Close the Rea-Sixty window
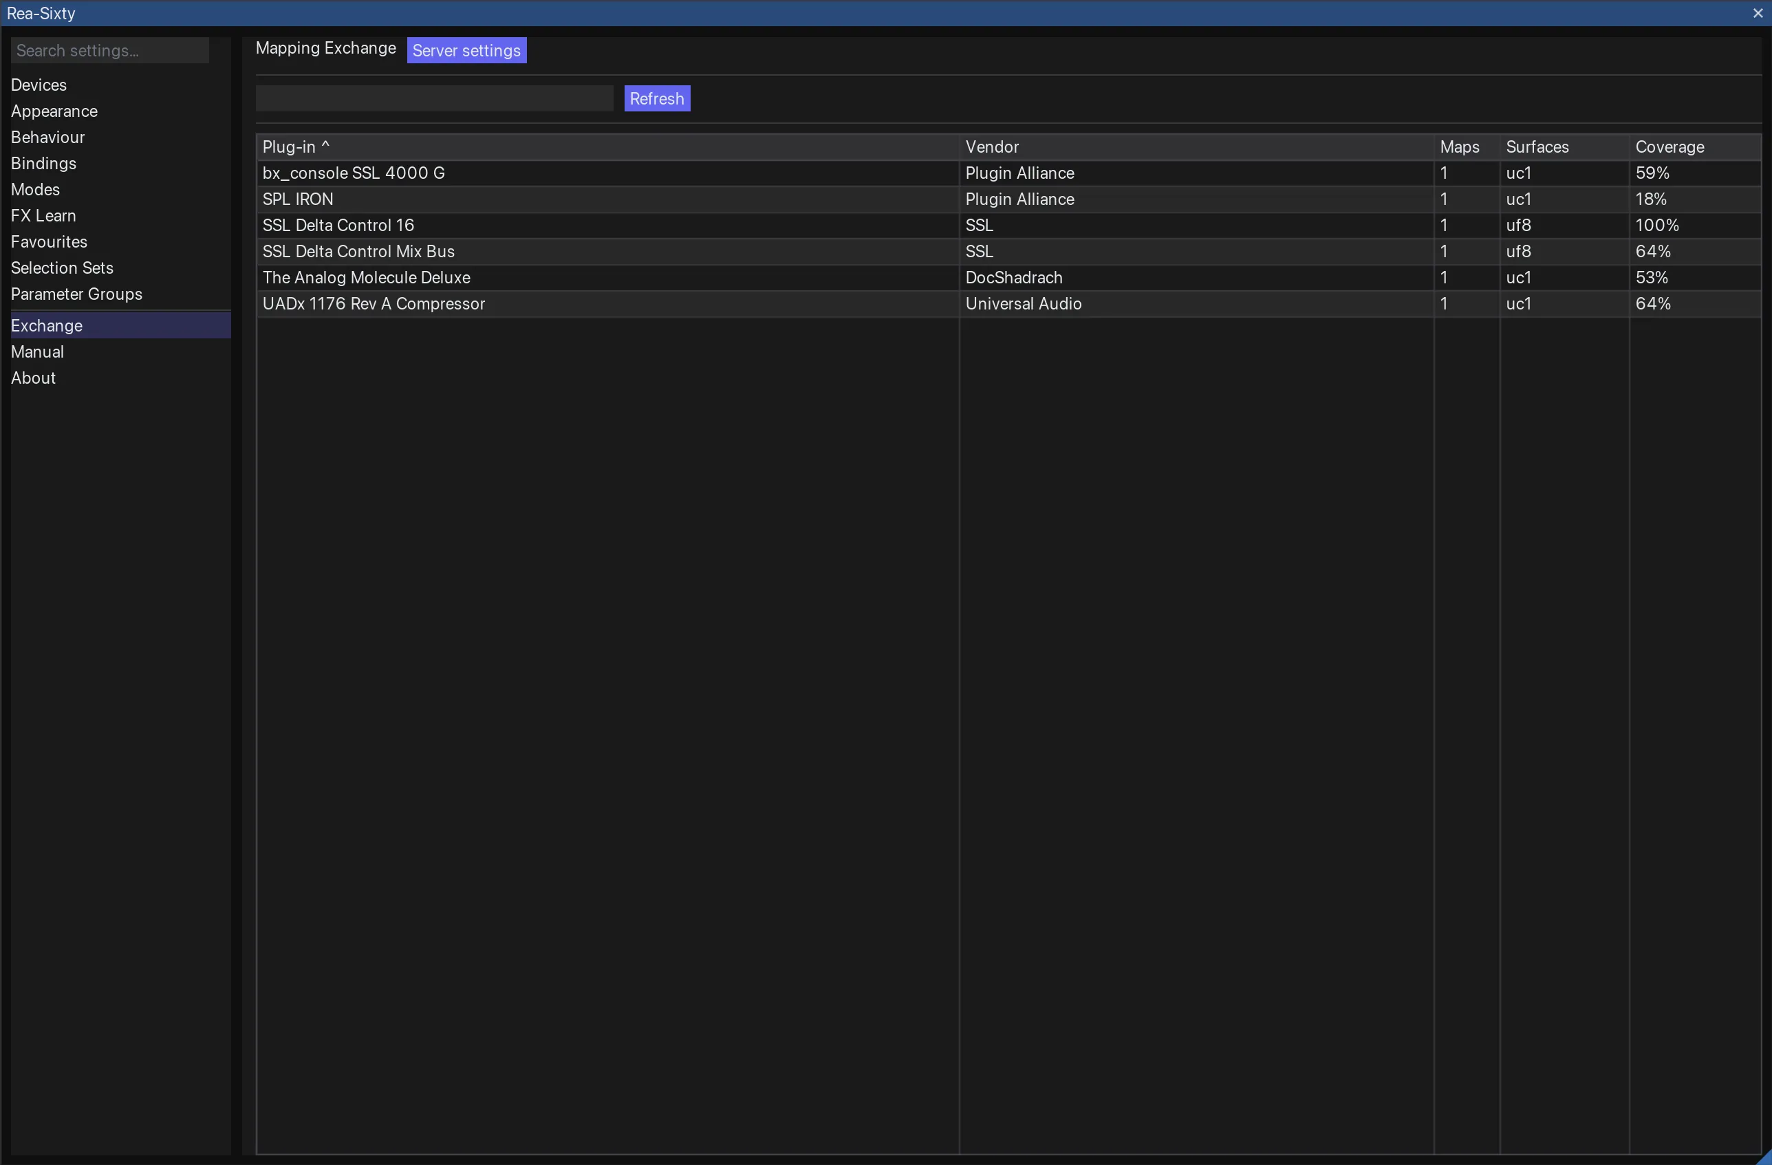The height and width of the screenshot is (1165, 1772). (1758, 12)
